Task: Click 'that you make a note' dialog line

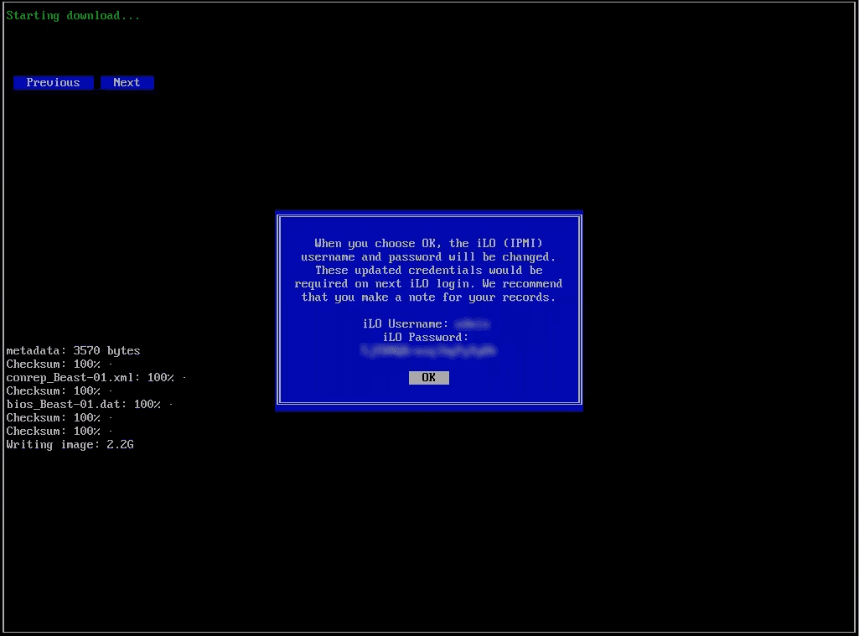Action: [428, 297]
